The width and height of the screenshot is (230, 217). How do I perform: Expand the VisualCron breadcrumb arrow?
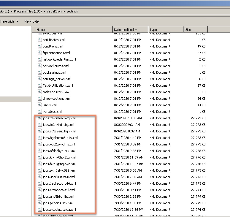[x=64, y=11]
